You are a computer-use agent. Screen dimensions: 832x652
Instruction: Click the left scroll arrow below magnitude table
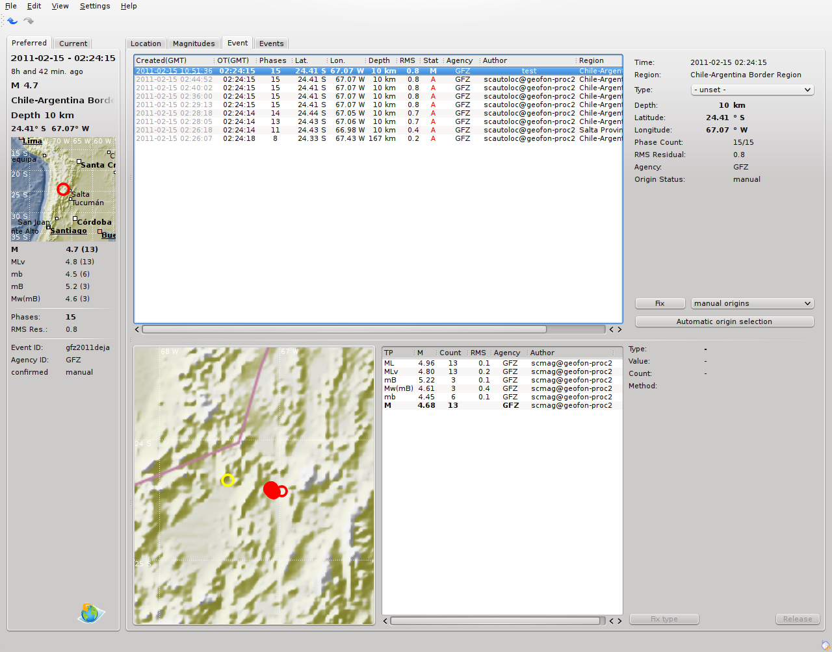point(385,621)
